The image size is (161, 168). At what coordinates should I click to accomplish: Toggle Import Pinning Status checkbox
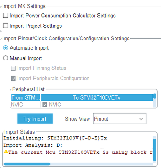tap(13, 68)
